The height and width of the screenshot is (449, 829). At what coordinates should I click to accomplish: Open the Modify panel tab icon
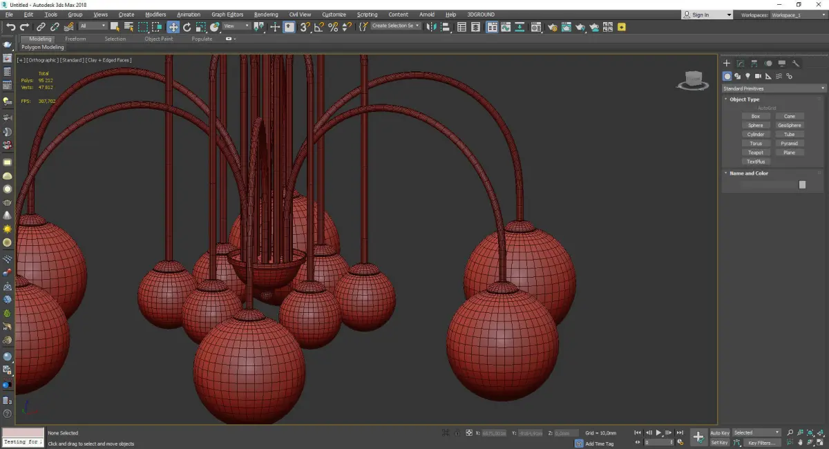coord(740,64)
